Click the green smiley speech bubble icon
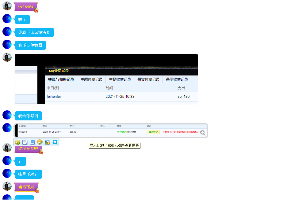This screenshot has height=202, width=306. [x=40, y=142]
